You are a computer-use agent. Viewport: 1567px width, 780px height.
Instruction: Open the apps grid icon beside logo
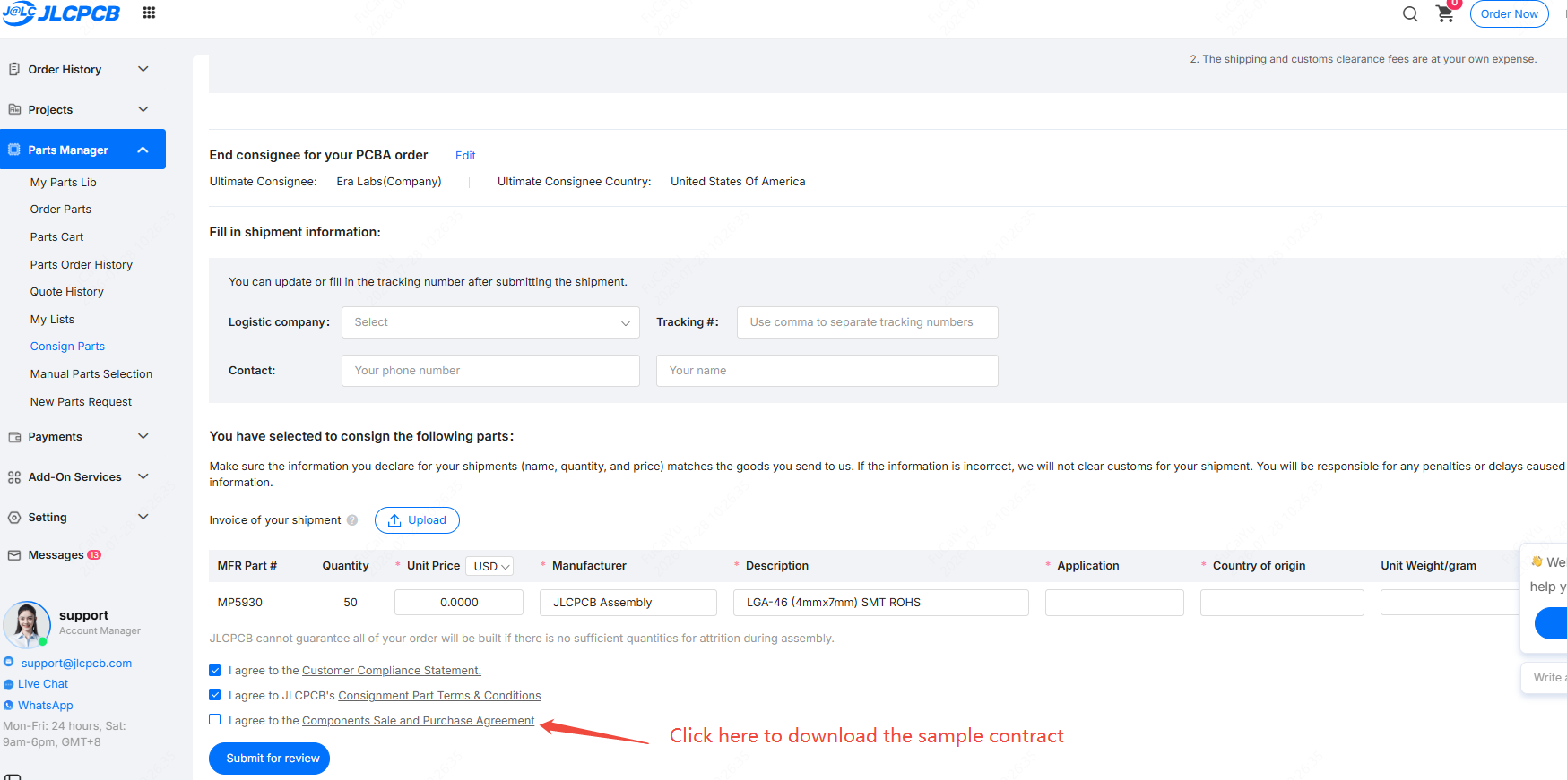(149, 13)
